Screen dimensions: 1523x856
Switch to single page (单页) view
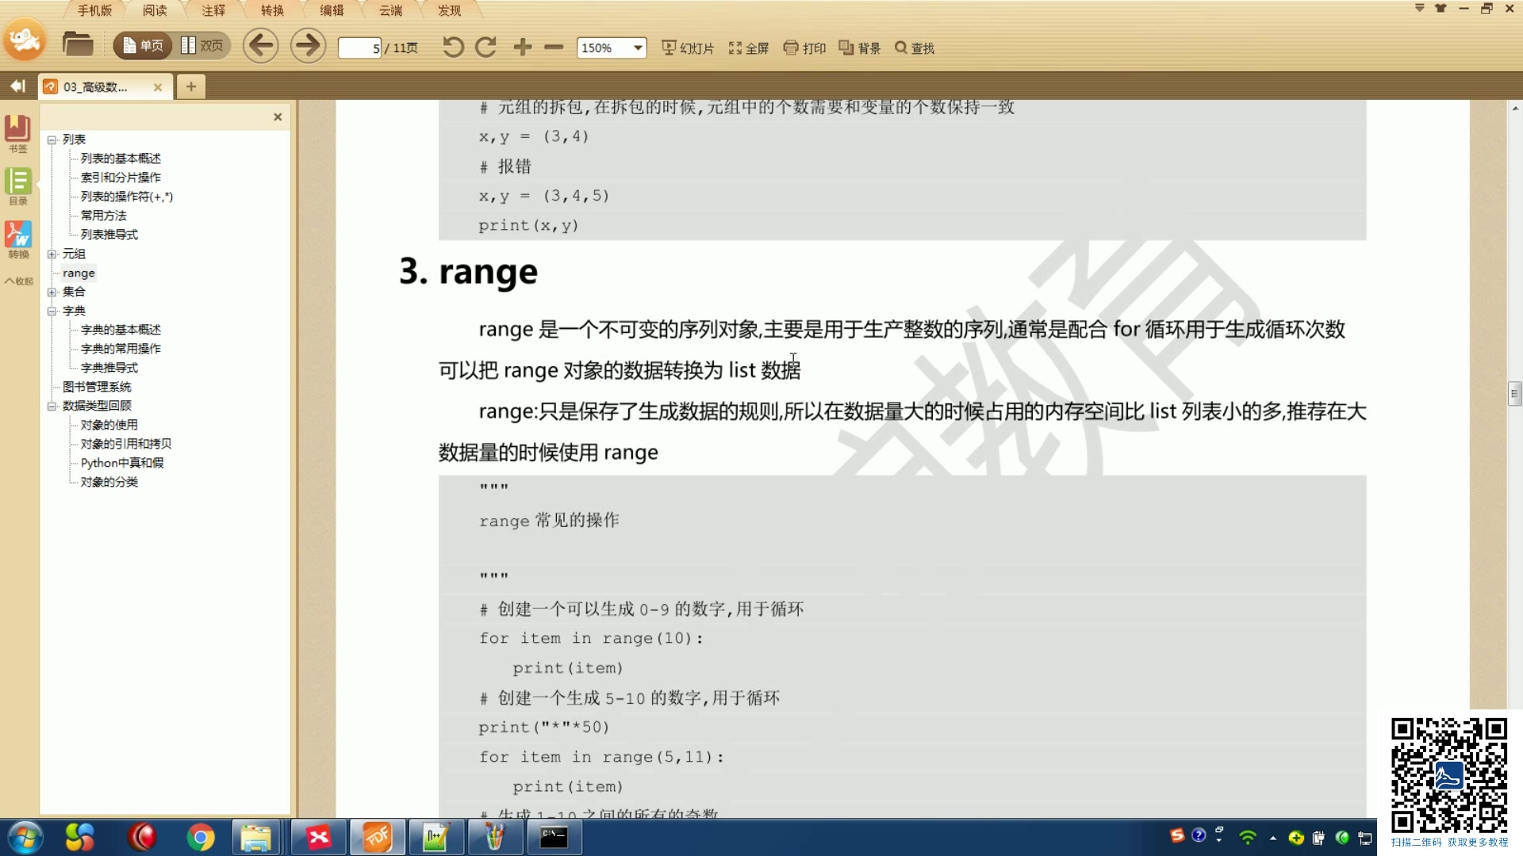[x=144, y=46]
